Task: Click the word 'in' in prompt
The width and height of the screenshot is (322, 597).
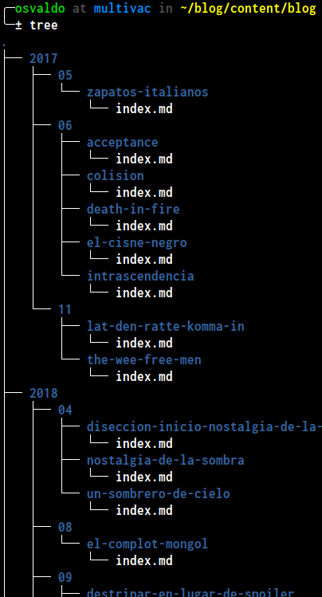Action: click(x=166, y=9)
